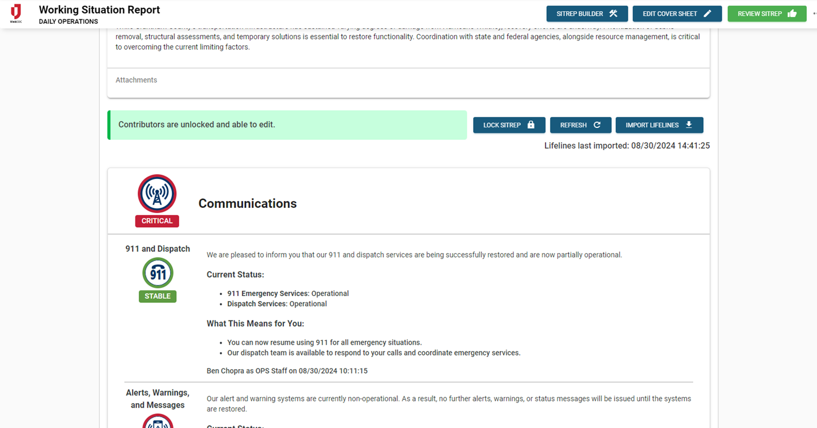Expand the Attachments section
Viewport: 817px width, 428px height.
(136, 80)
